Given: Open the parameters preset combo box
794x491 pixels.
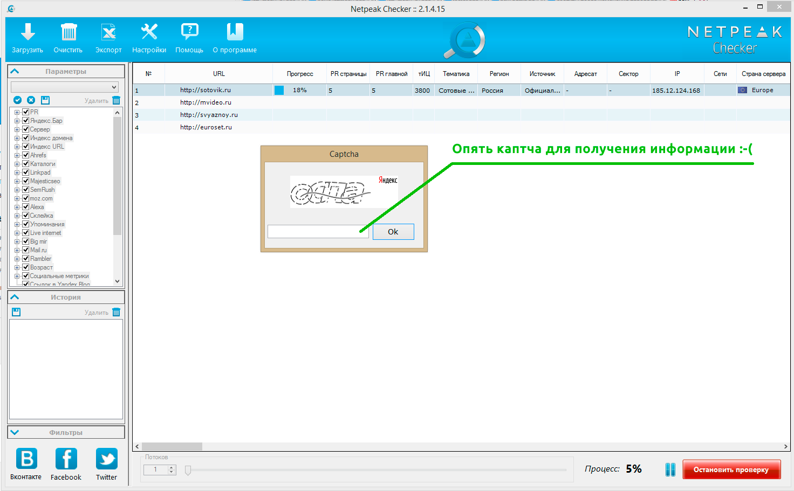Looking at the screenshot, I should coord(65,87).
